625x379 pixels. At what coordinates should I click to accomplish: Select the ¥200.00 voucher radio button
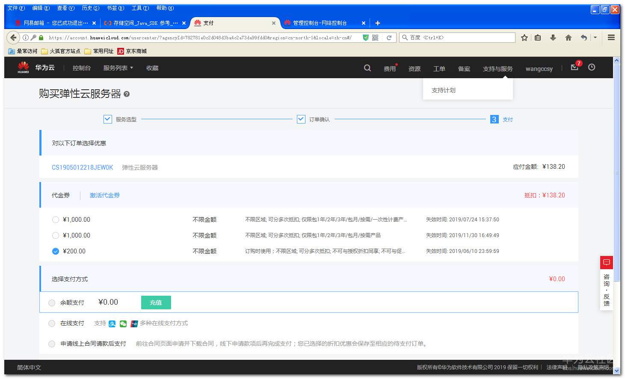(56, 251)
